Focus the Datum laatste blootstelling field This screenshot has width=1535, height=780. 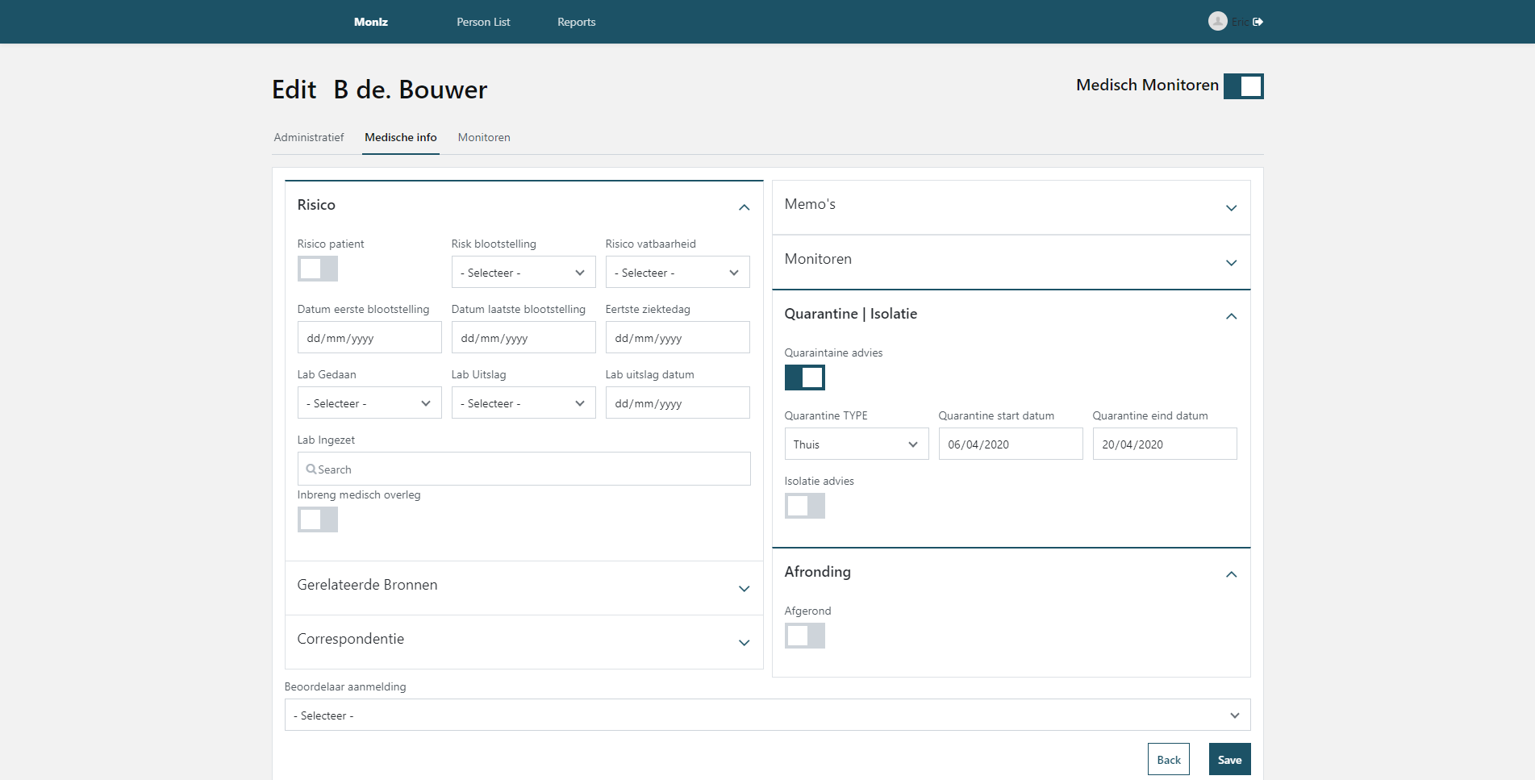(x=523, y=338)
